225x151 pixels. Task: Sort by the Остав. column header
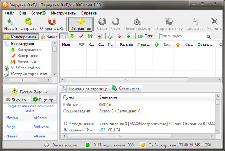point(205,45)
